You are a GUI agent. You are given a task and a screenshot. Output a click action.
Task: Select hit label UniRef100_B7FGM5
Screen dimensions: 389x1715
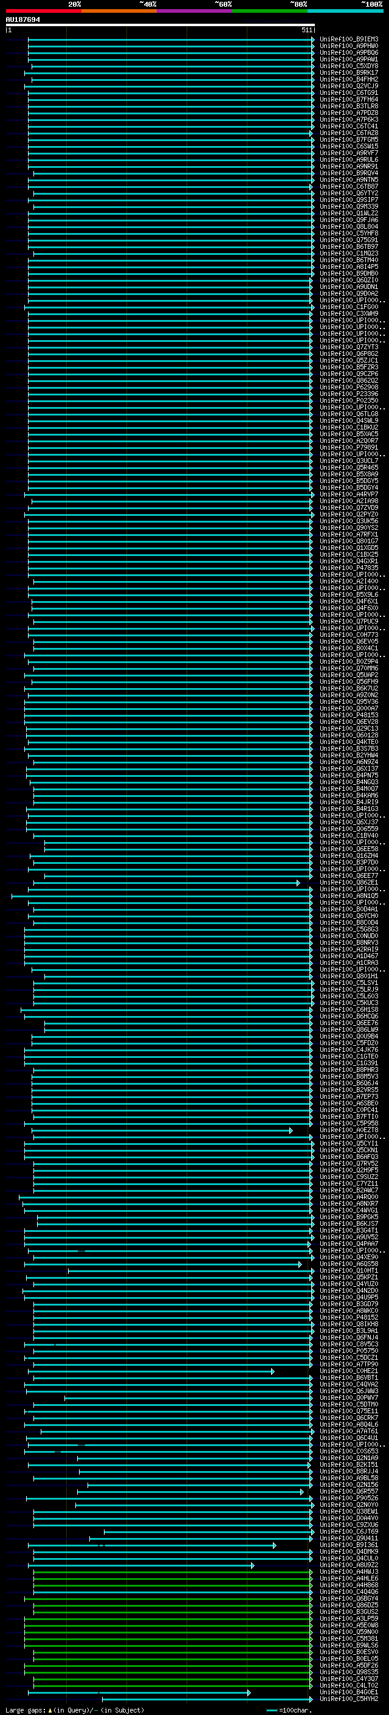[x=348, y=140]
